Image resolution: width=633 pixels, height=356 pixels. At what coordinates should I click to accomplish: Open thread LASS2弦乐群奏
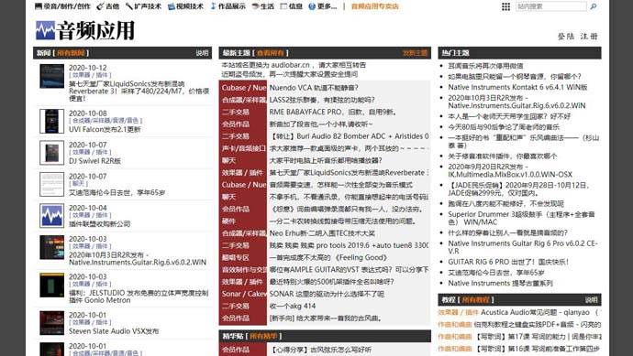click(x=322, y=100)
